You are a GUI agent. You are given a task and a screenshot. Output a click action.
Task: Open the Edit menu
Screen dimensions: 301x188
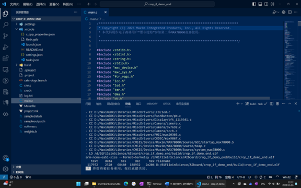(28, 4)
